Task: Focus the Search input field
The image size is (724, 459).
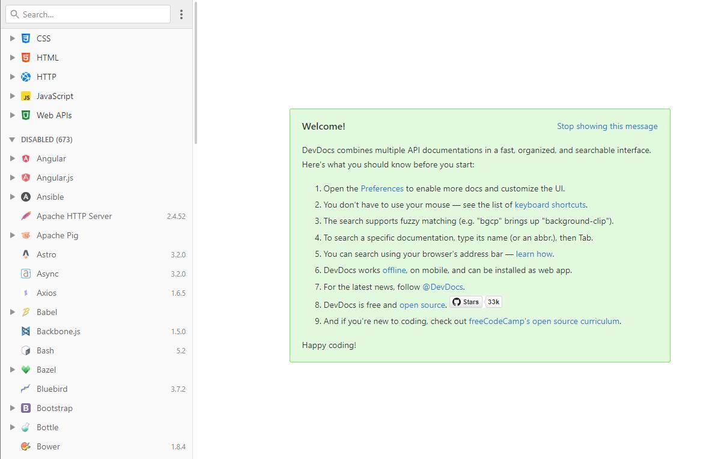Action: [88, 14]
